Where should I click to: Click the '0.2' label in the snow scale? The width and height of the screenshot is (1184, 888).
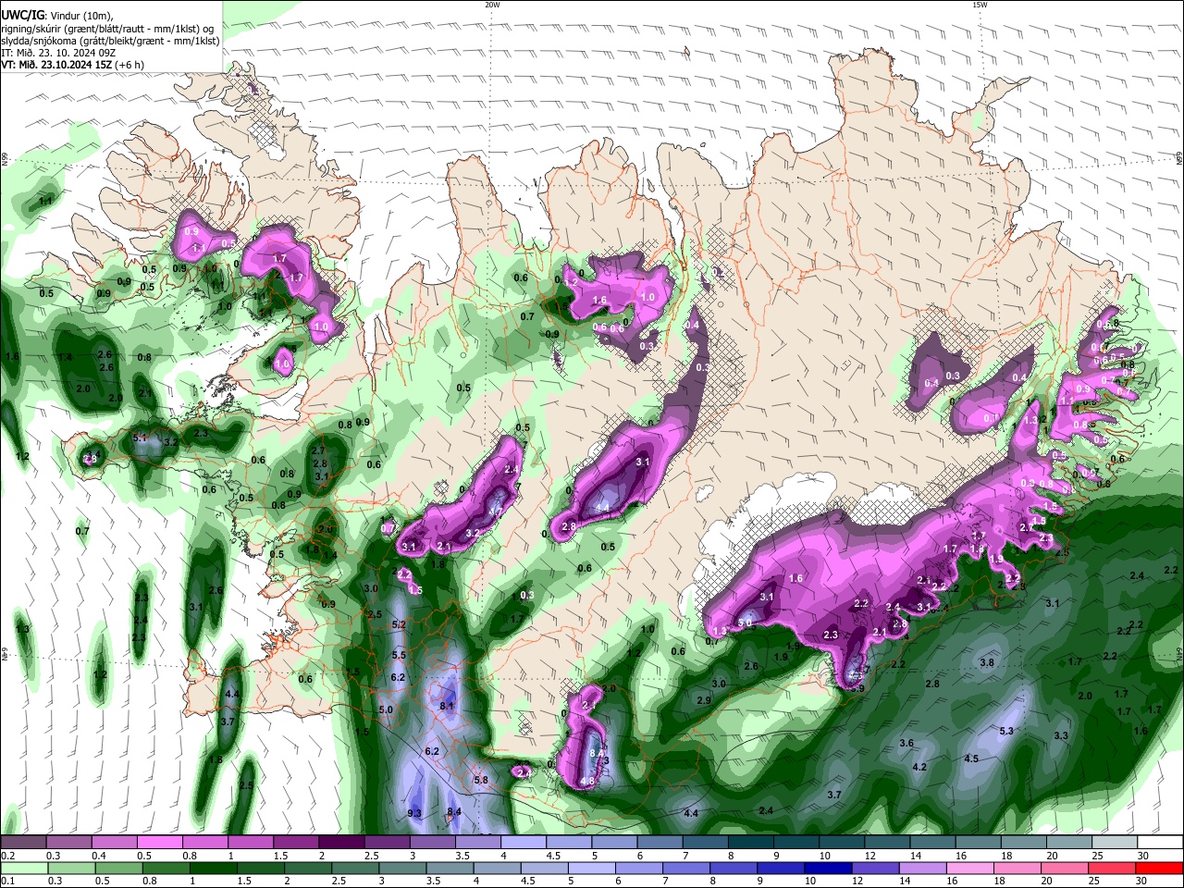(x=8, y=856)
